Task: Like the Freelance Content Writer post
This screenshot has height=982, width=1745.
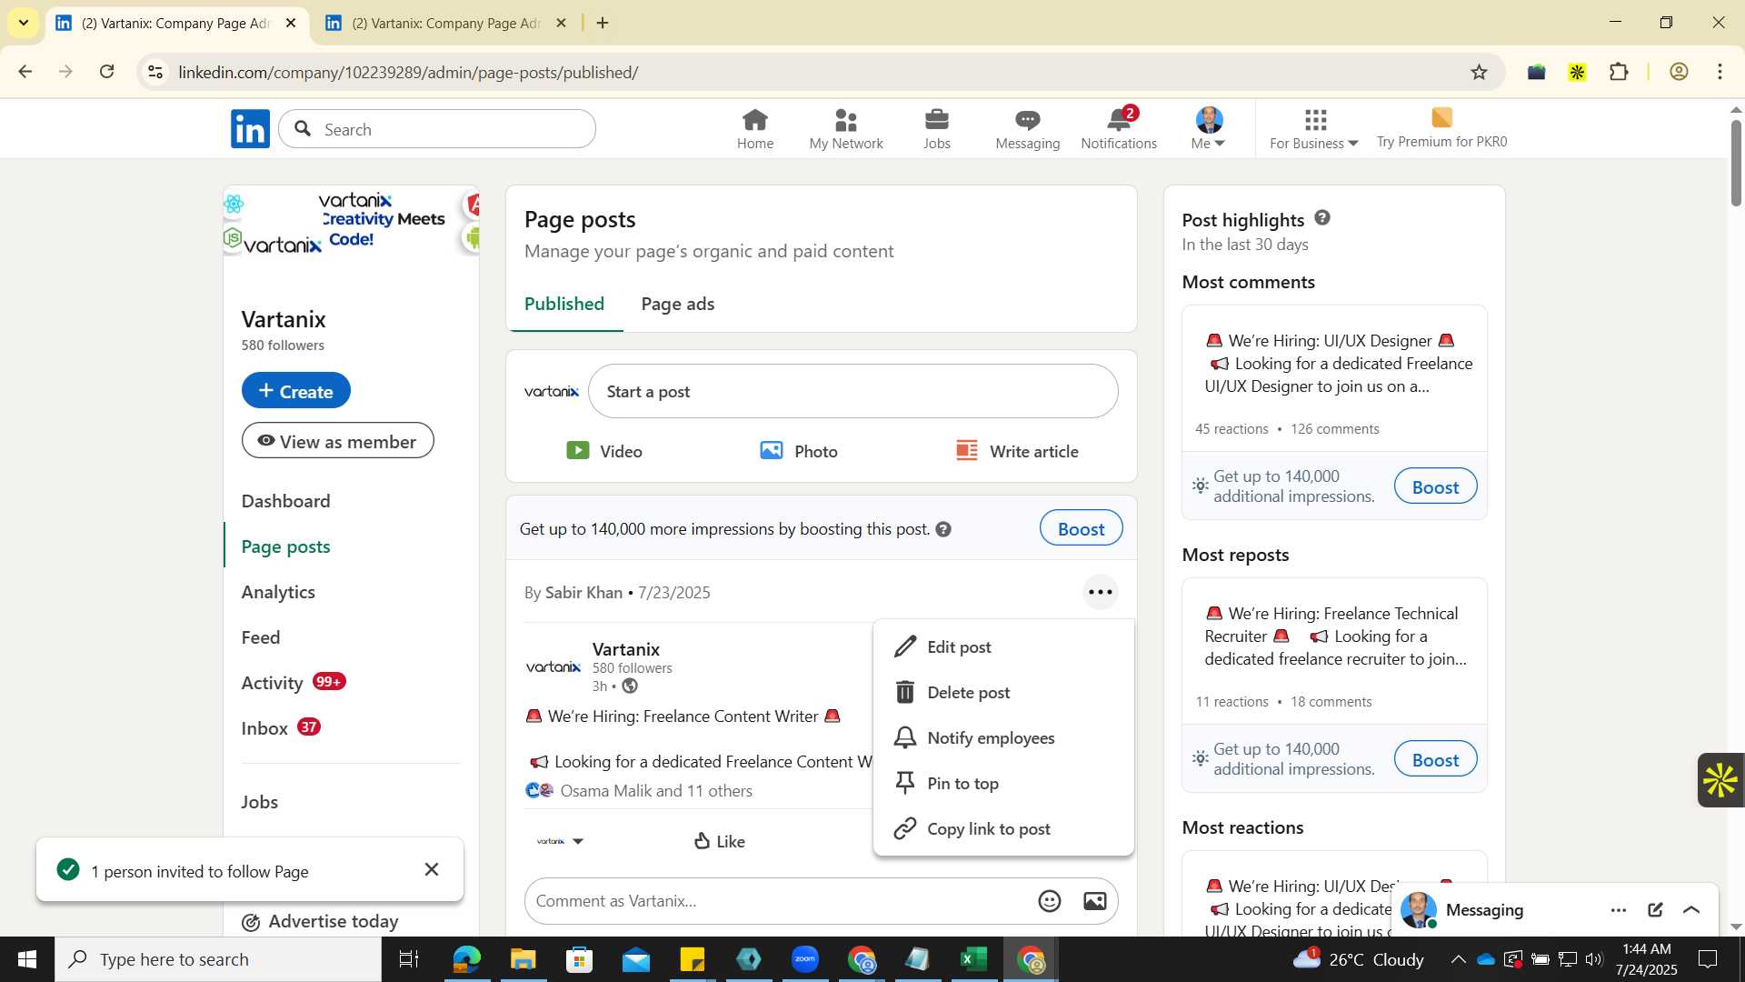Action: [719, 841]
